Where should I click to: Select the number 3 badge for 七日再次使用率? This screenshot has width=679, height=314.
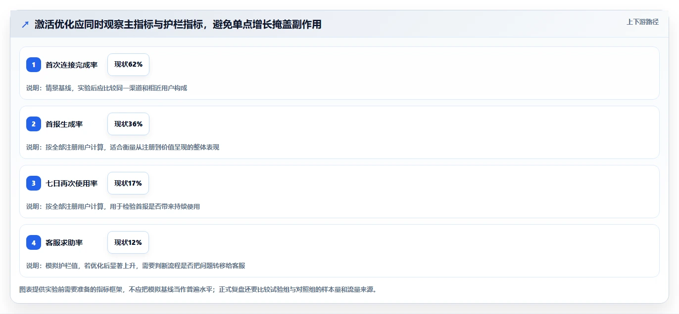34,183
